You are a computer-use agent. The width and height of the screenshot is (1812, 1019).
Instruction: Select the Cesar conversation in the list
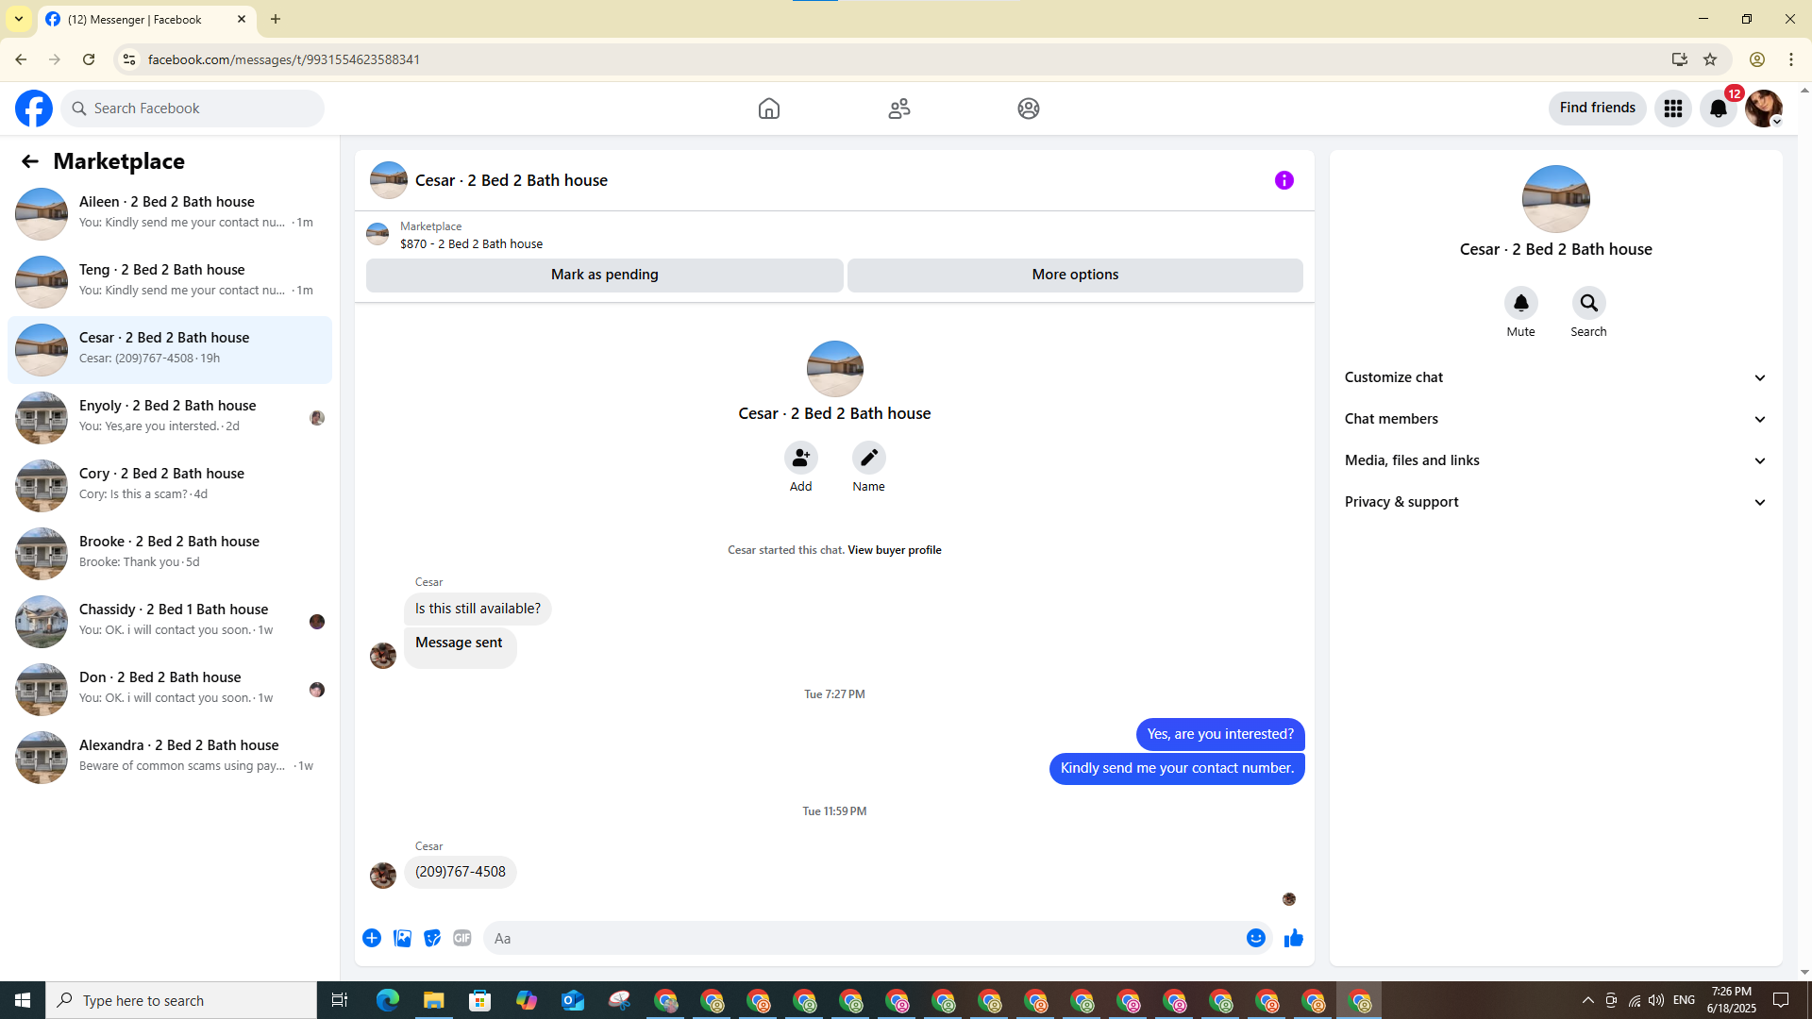170,349
